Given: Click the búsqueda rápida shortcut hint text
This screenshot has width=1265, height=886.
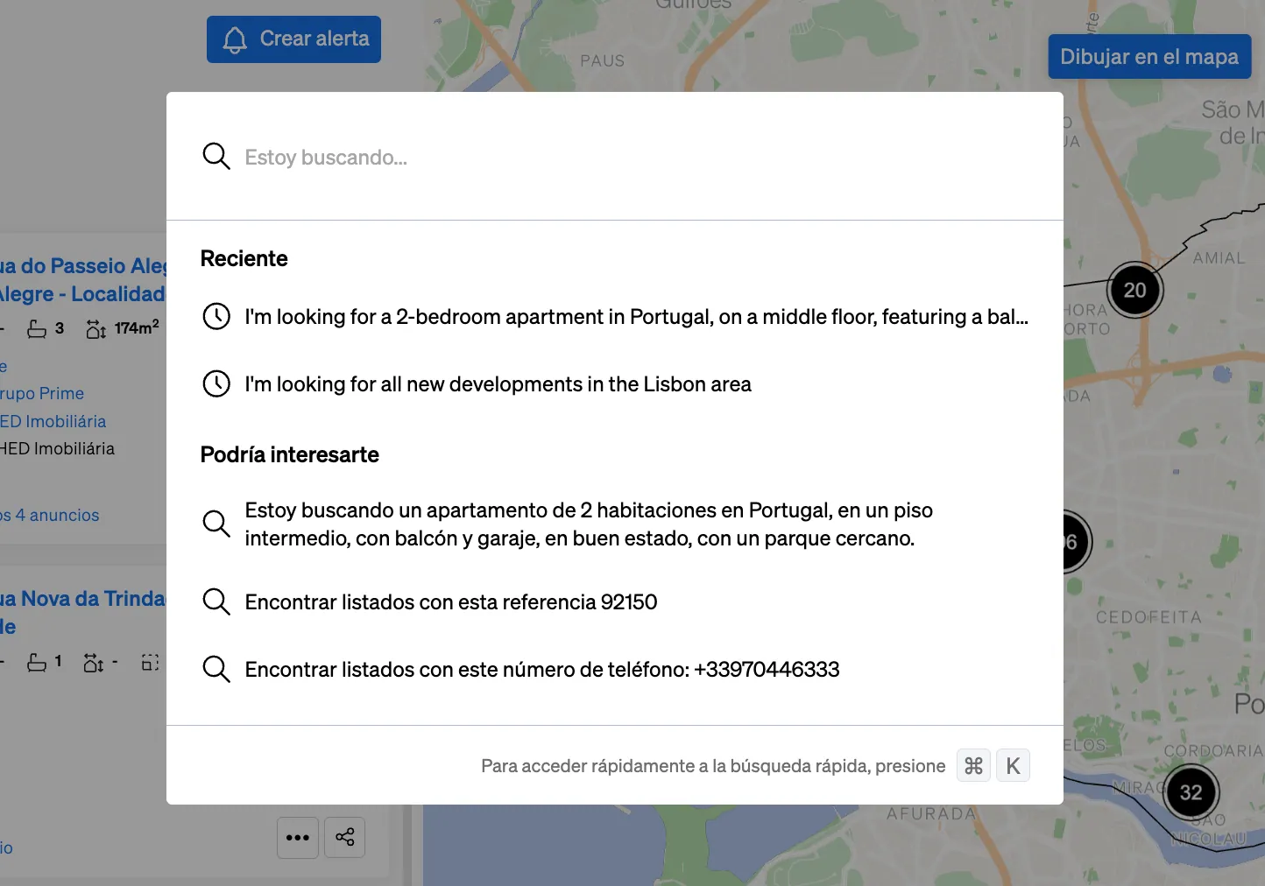Looking at the screenshot, I should (x=713, y=766).
